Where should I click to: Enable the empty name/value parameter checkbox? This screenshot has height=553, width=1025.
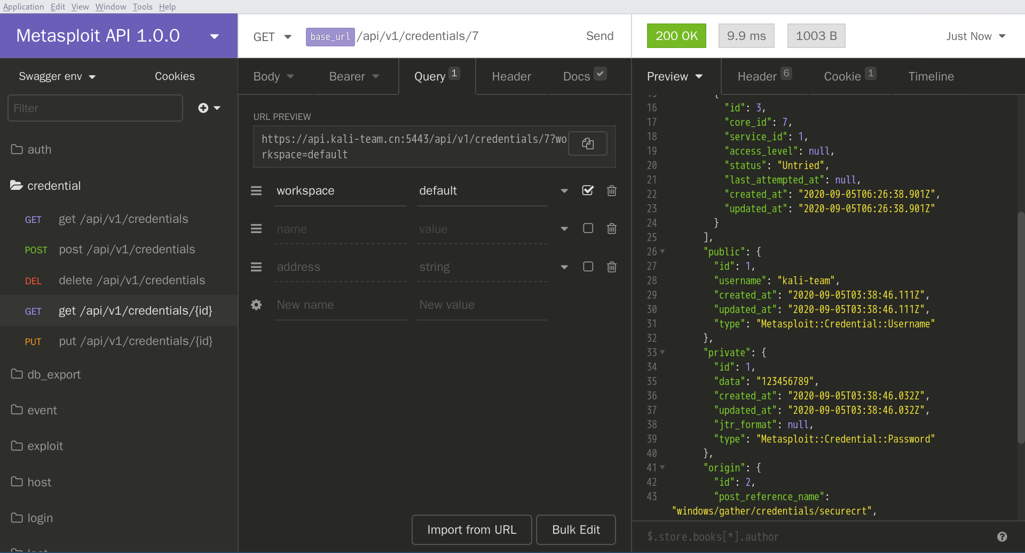(x=588, y=228)
